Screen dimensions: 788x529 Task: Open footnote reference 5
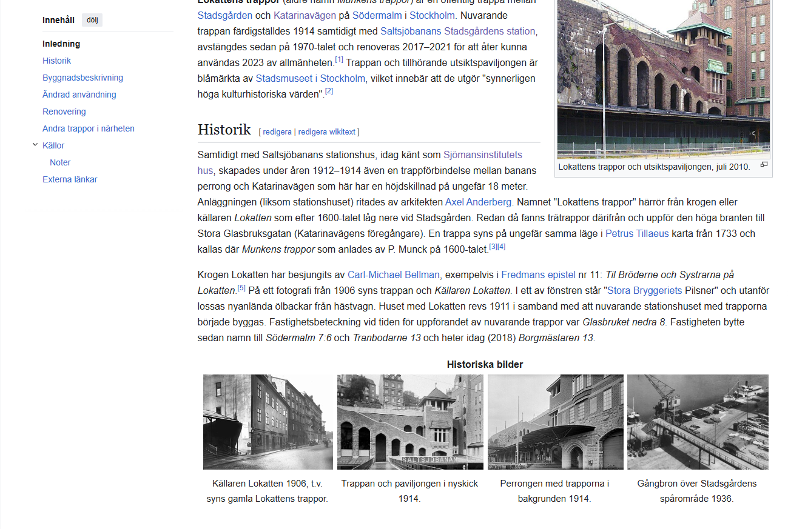click(x=241, y=287)
